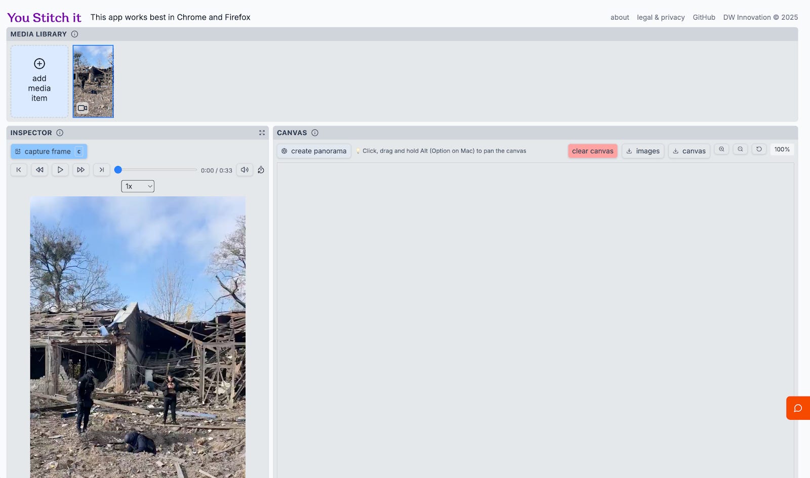The width and height of the screenshot is (810, 478).
Task: Step forward with fast-forward button
Action: point(81,170)
